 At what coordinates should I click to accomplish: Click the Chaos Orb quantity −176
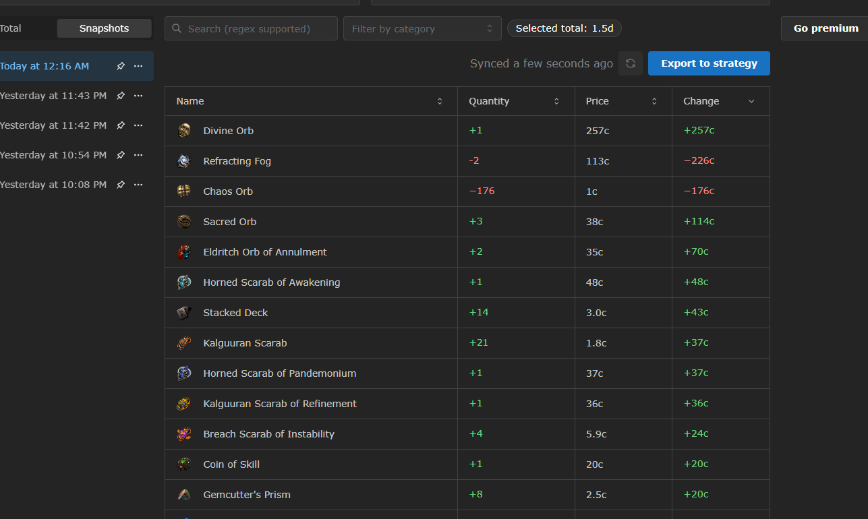[x=482, y=191]
